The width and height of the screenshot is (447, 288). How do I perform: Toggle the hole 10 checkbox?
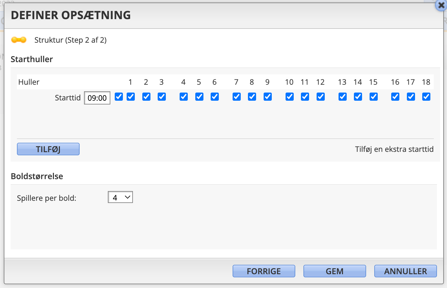(x=290, y=97)
